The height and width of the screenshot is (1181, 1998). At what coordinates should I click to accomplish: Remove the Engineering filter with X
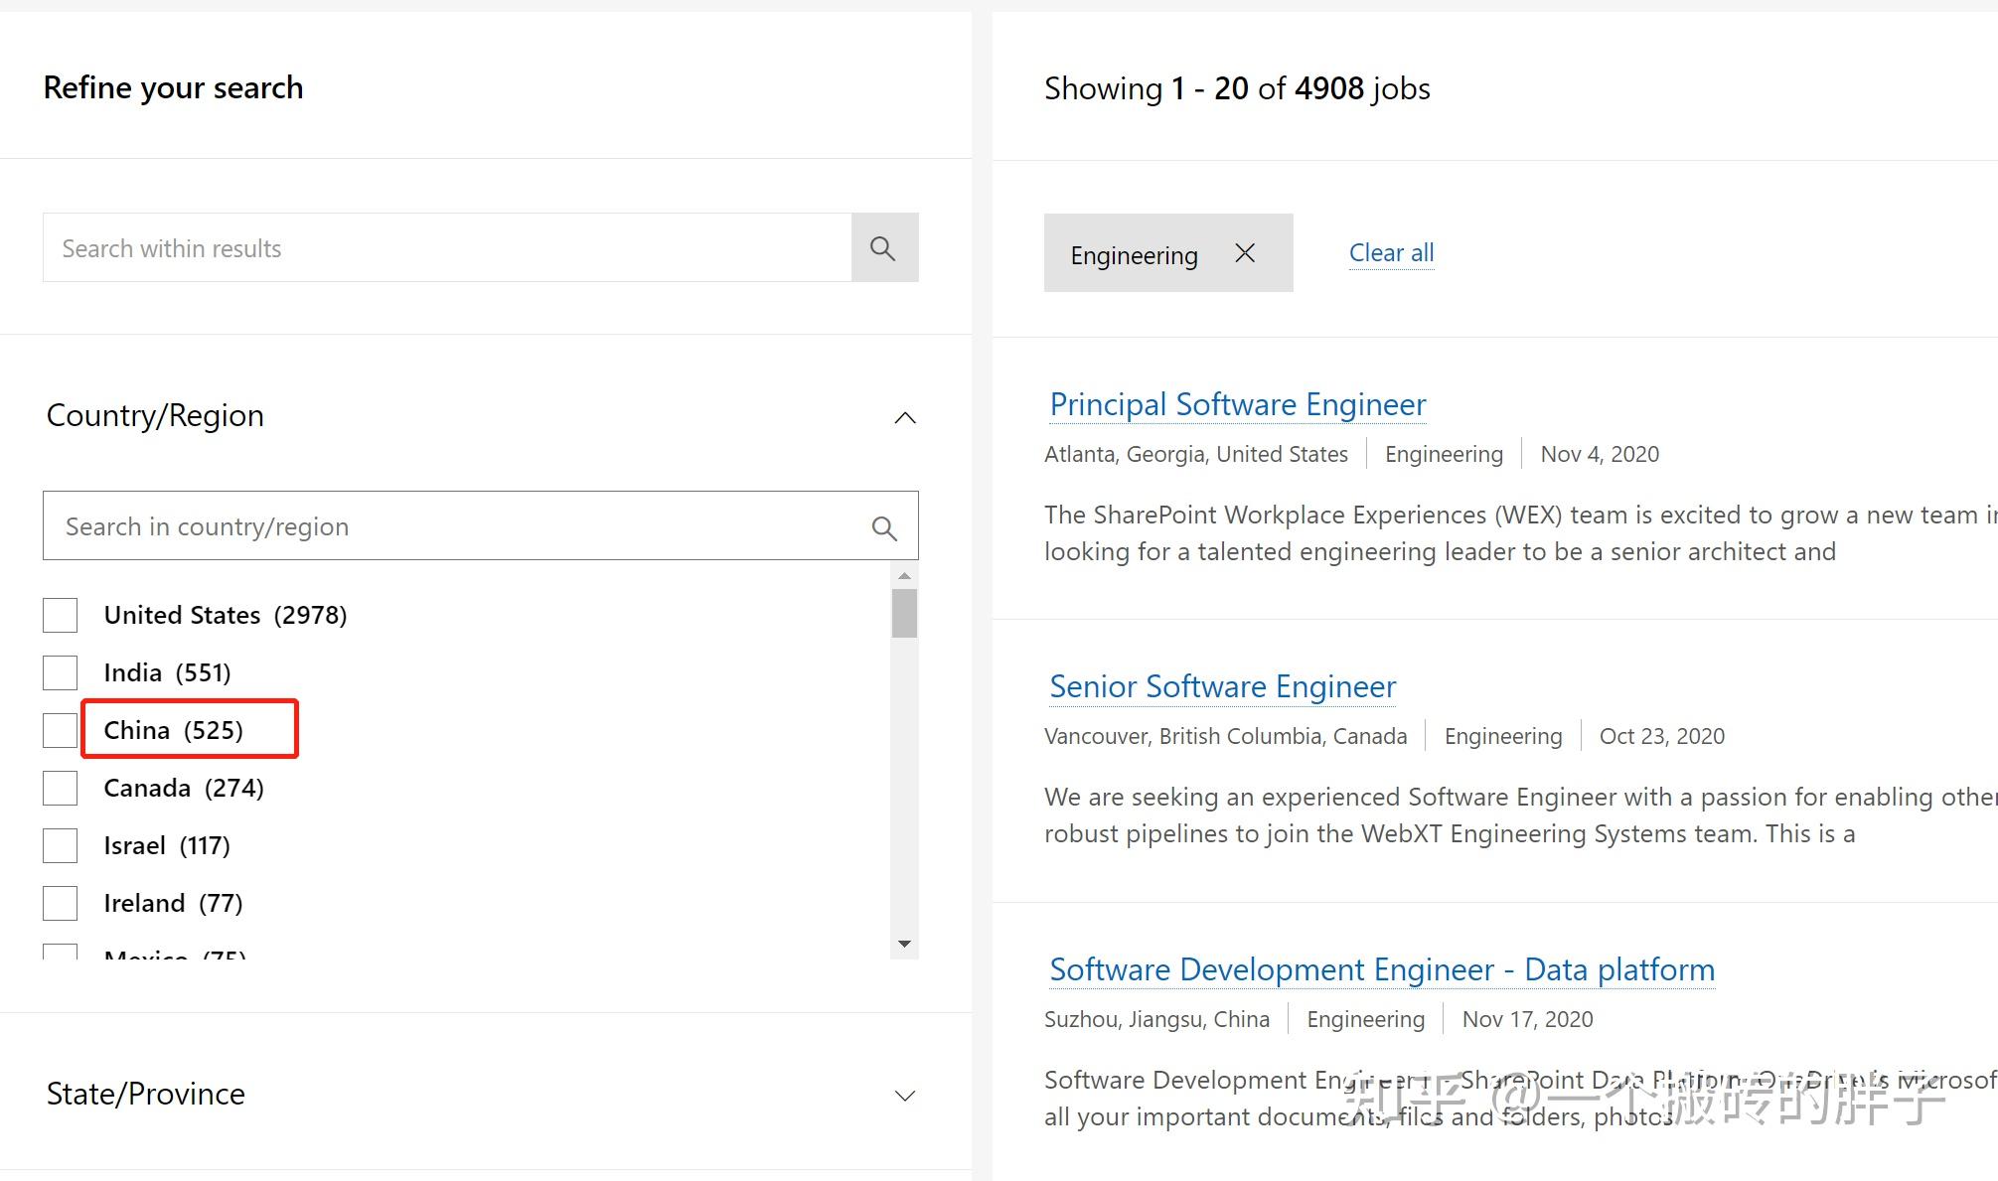[1244, 254]
